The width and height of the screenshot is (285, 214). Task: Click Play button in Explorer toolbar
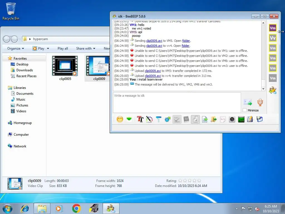click(38, 48)
